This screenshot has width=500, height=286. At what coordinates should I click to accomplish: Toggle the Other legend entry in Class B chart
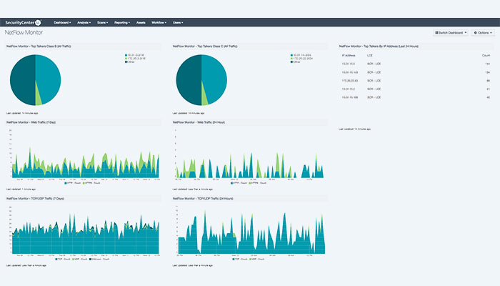coord(130,61)
